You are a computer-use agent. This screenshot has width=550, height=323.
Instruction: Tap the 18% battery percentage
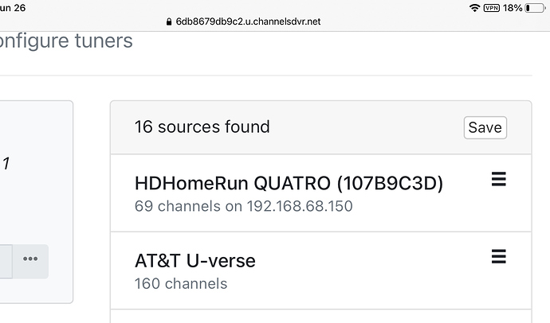click(x=513, y=8)
